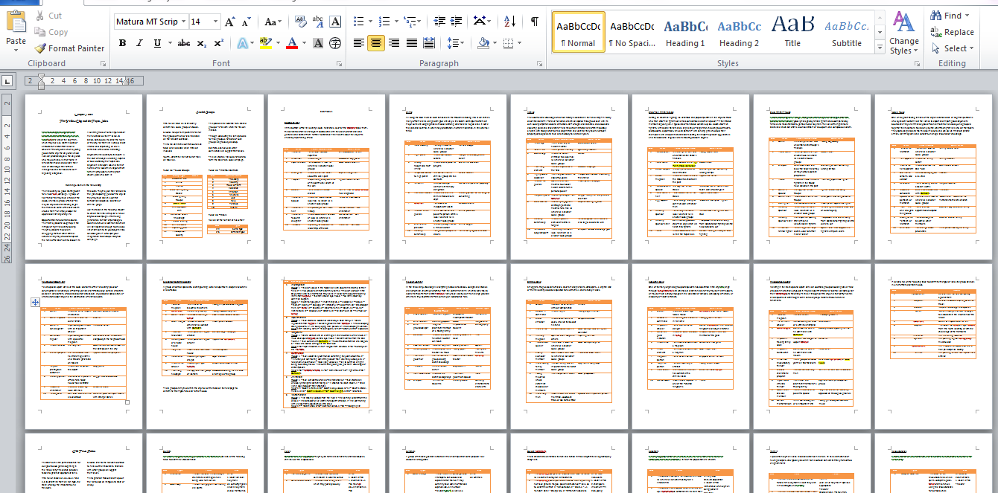Click the tab selector left of the ruler

[x=7, y=80]
